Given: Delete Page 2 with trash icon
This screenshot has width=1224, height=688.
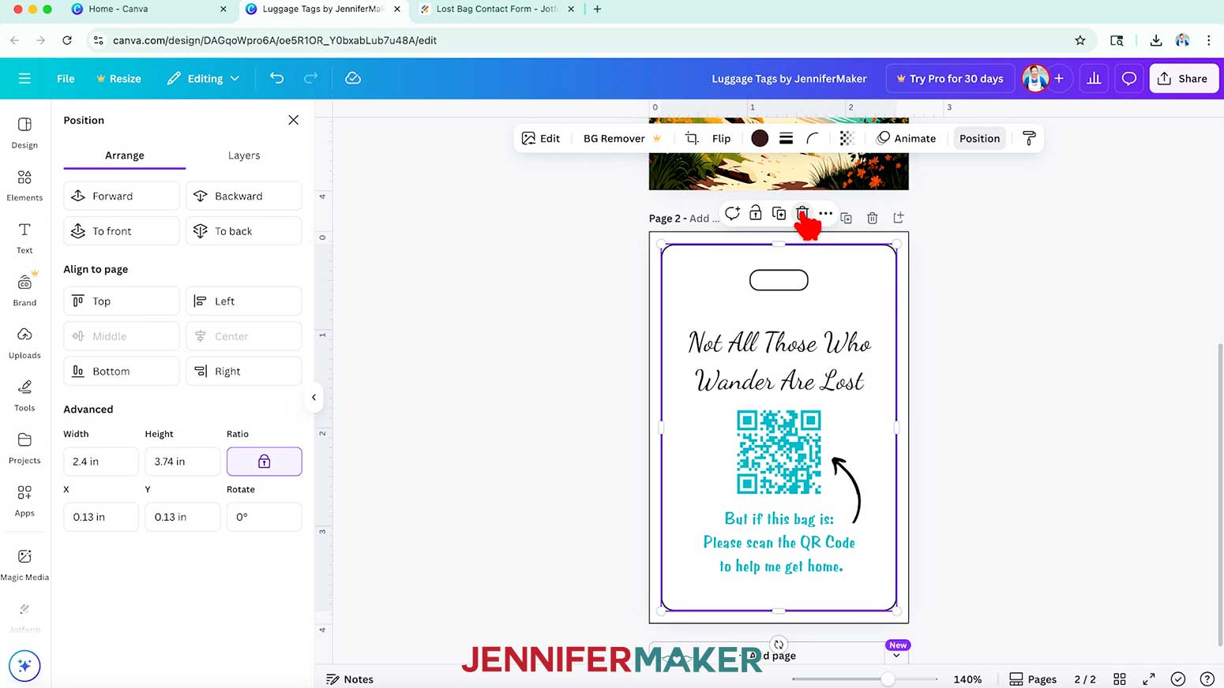Looking at the screenshot, I should coord(872,218).
